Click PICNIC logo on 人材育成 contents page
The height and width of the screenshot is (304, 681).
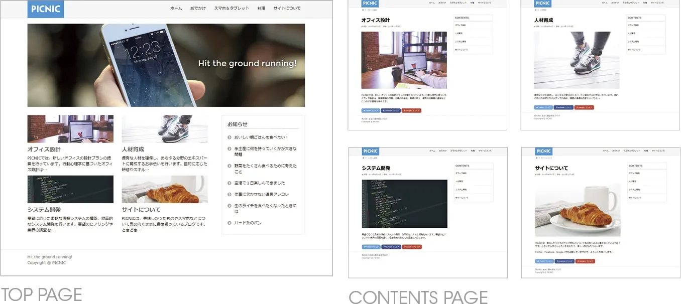[543, 4]
